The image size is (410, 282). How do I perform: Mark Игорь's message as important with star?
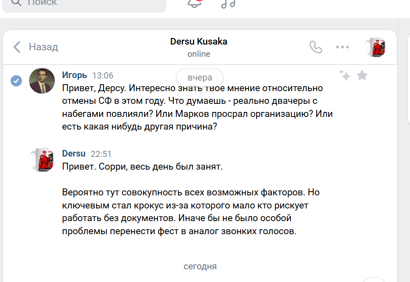pyautogui.click(x=362, y=75)
